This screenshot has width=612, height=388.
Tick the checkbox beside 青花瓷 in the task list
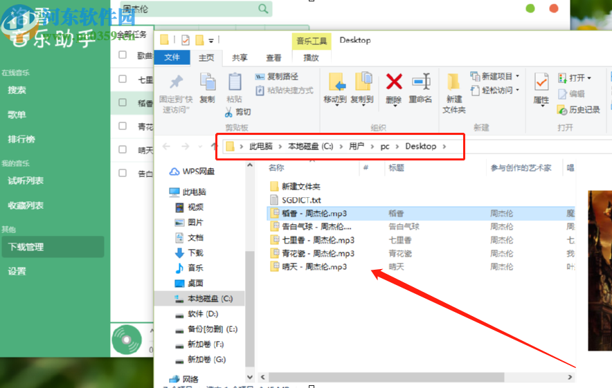coord(123,126)
